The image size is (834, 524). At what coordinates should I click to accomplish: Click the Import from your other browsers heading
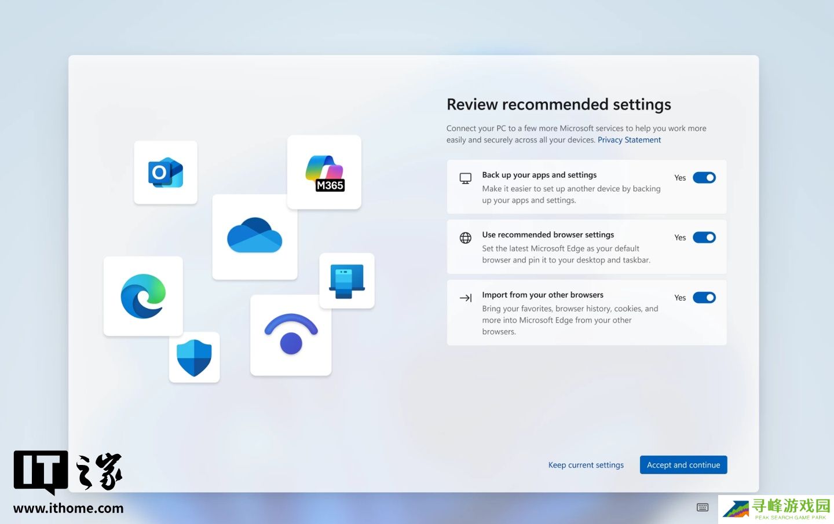pyautogui.click(x=543, y=295)
